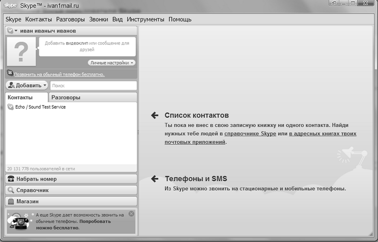Open the Звонки menu
The image size is (378, 242).
[x=99, y=19]
